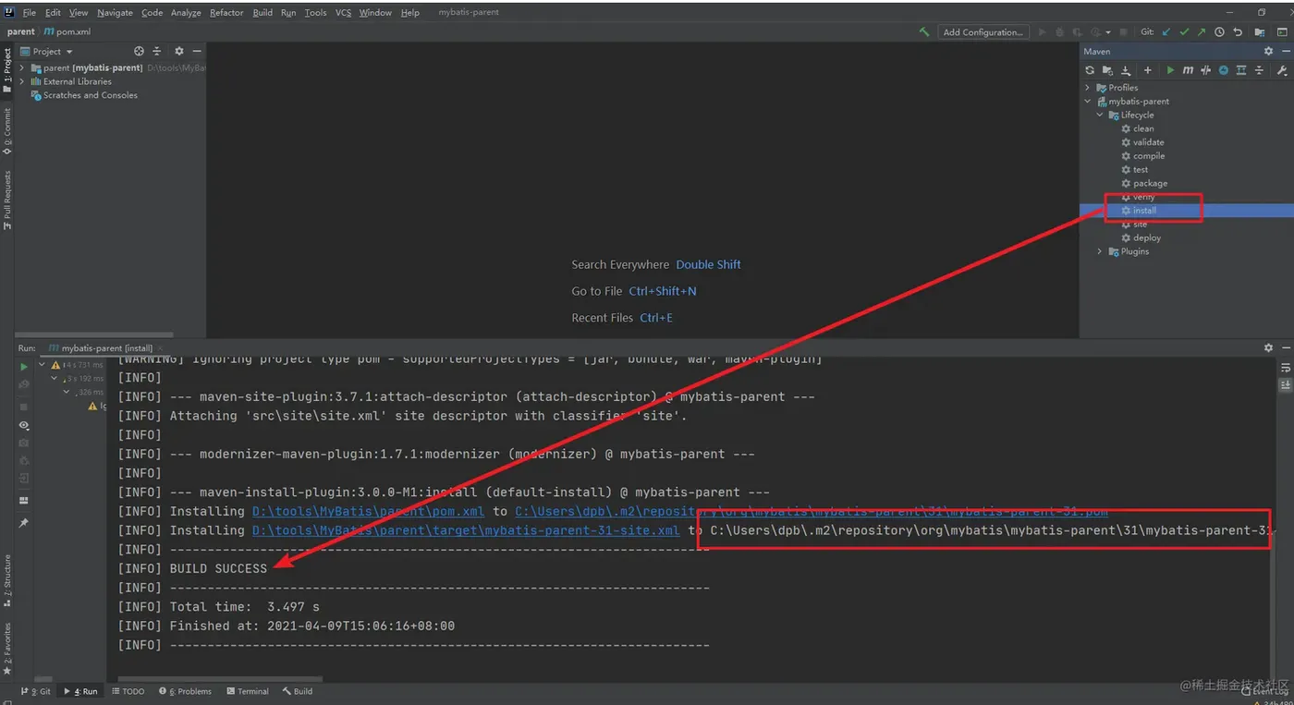Click Add Maven Projects plus icon
Viewport: 1294px width, 705px height.
[x=1148, y=70]
